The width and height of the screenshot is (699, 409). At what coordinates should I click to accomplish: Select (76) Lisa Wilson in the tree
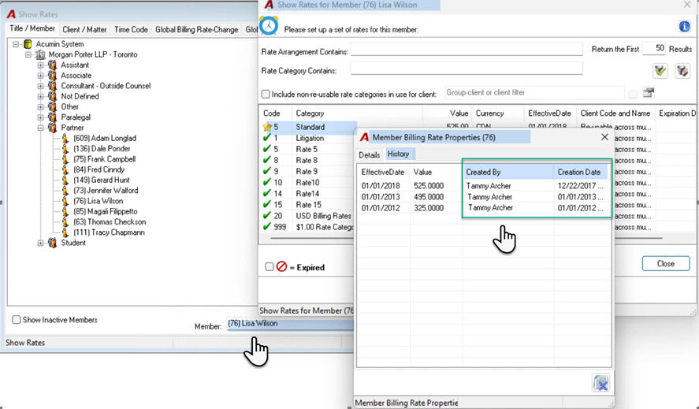pos(98,201)
